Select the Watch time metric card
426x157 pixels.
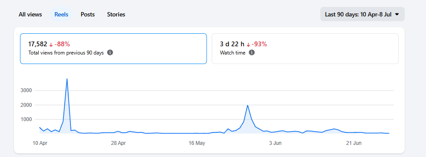tap(305, 48)
